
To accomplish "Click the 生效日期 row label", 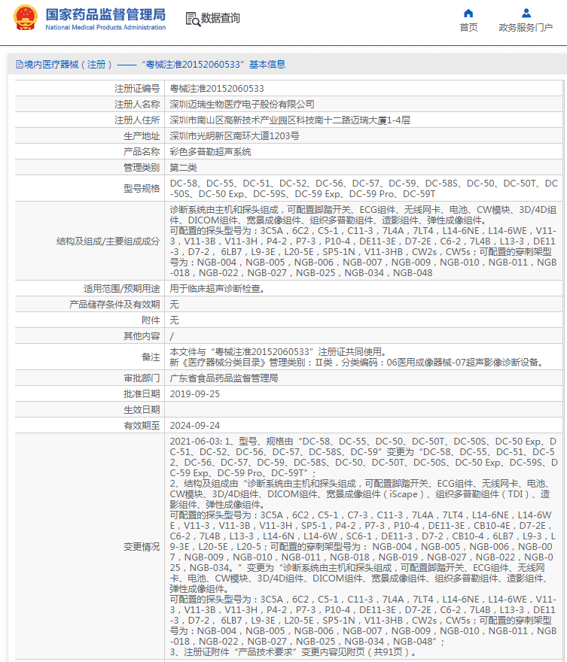I will click(x=142, y=409).
